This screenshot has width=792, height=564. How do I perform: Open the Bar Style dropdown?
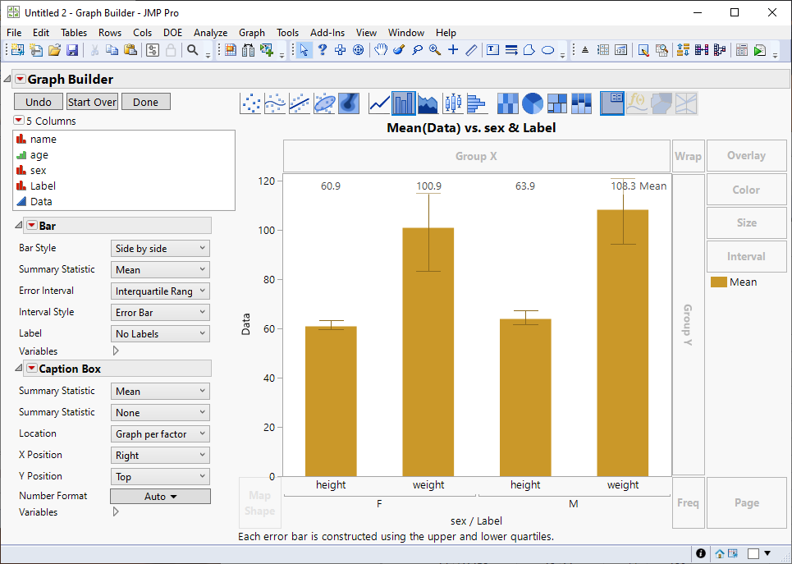tap(160, 248)
